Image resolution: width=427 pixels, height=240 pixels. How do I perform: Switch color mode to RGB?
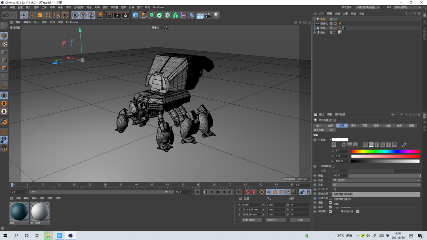[365, 145]
